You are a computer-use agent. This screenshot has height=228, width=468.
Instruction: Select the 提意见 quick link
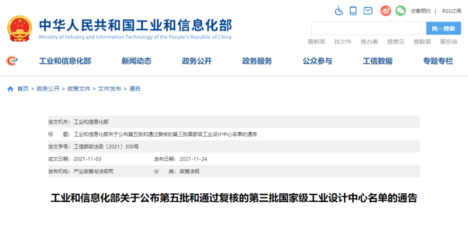(x=396, y=41)
